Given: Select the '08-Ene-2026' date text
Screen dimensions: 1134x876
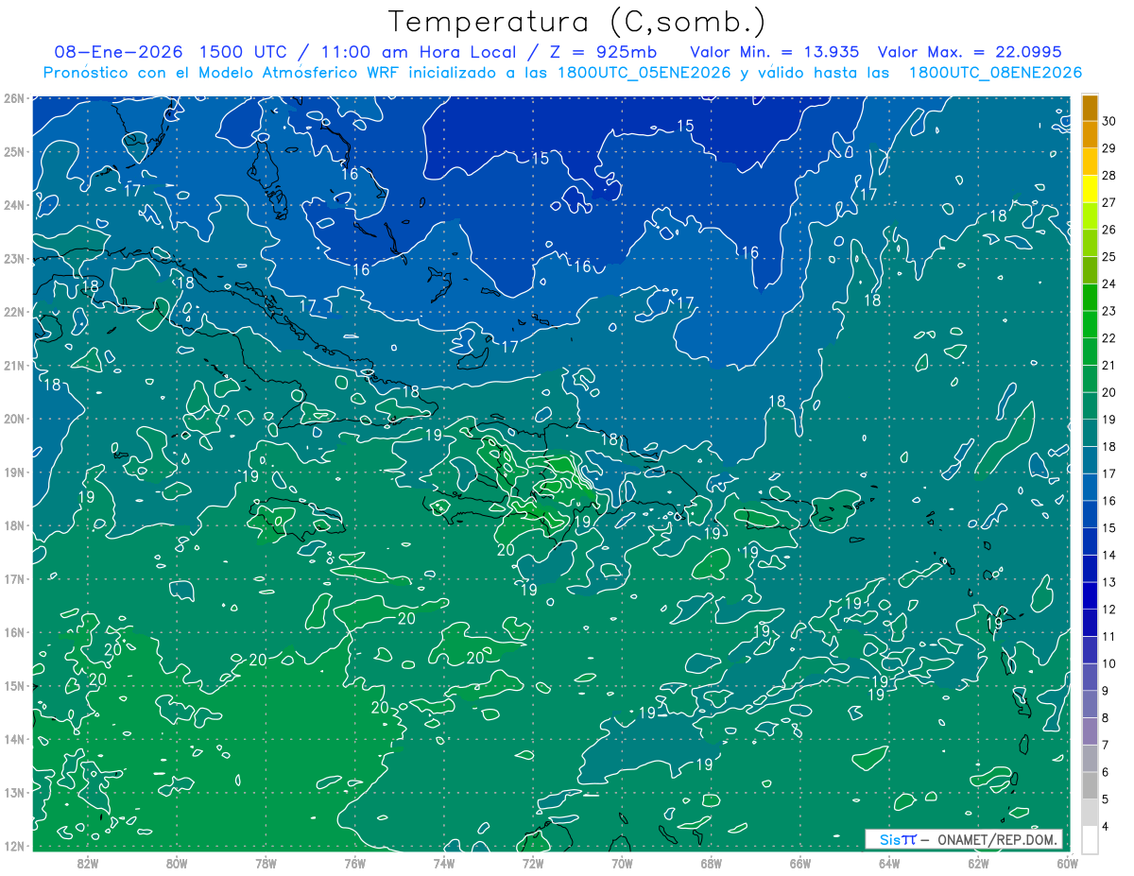Looking at the screenshot, I should point(118,51).
